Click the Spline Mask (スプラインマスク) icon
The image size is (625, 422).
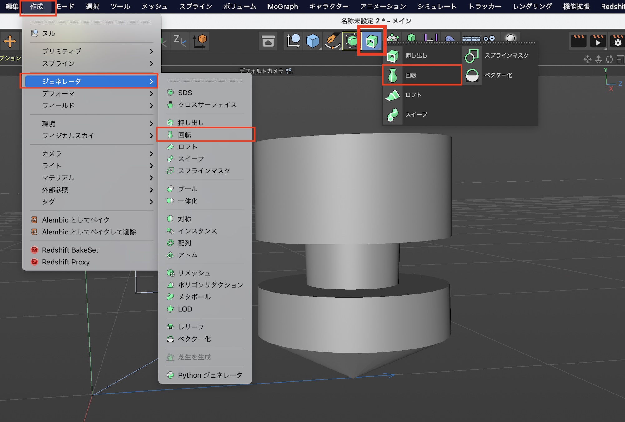(x=472, y=55)
